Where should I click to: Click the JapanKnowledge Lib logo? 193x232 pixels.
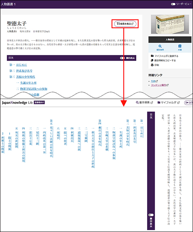pos(17,102)
